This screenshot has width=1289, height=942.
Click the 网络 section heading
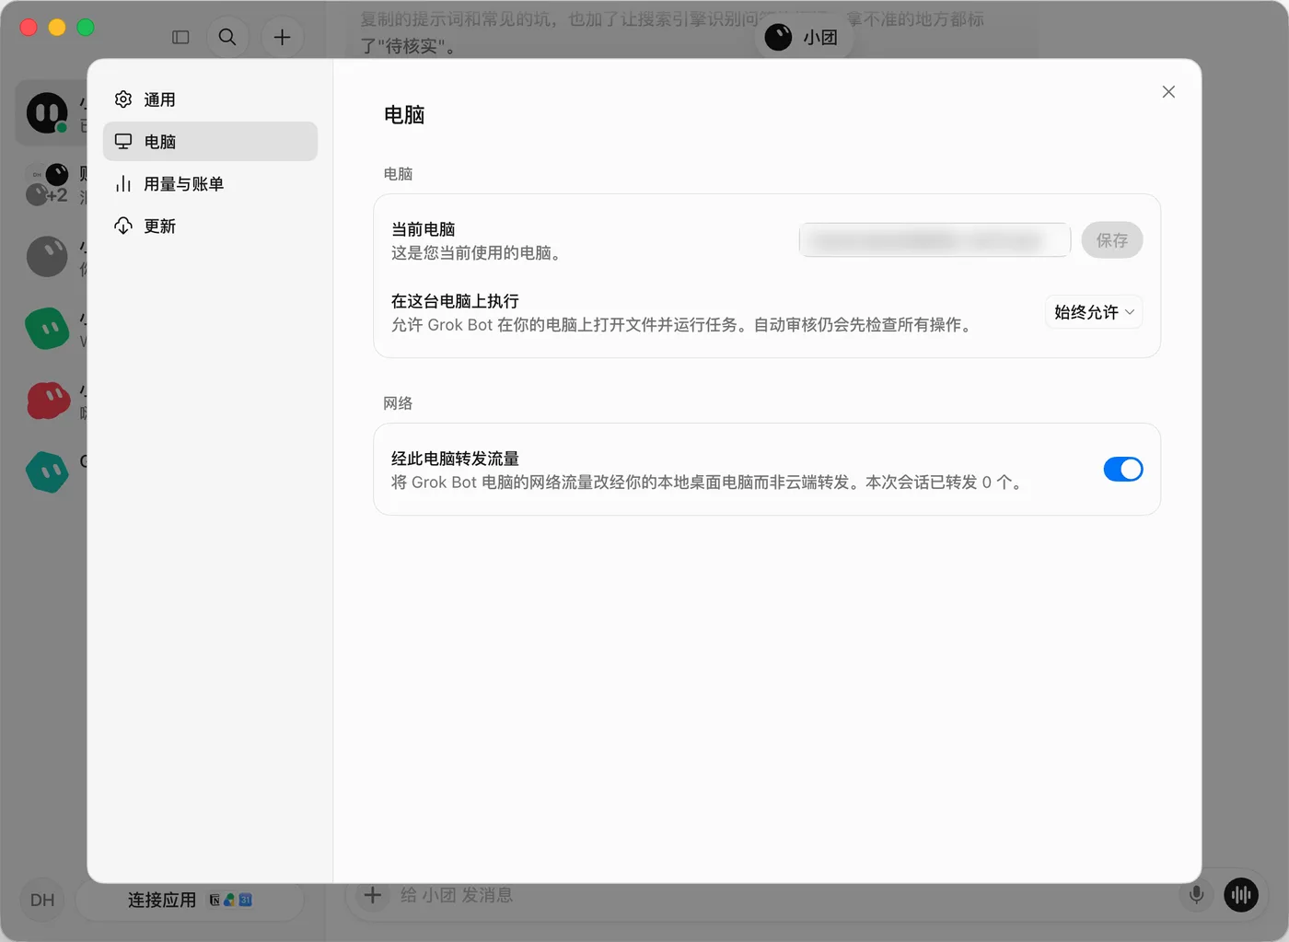pos(398,403)
